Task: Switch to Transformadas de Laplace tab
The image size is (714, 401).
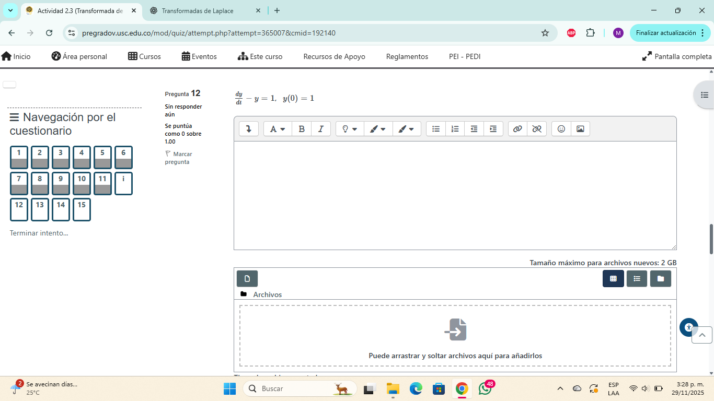Action: click(198, 10)
